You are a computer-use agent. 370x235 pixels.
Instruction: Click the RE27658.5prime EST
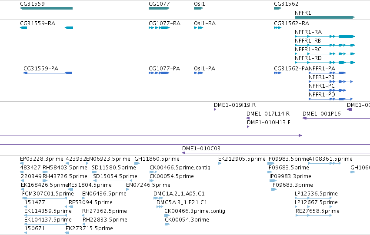click(314, 216)
